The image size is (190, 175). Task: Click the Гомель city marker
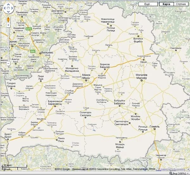(155, 129)
